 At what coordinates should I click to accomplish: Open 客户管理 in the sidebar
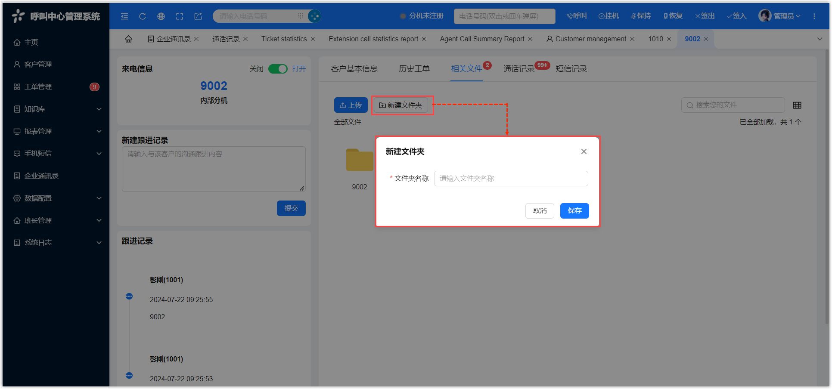[x=38, y=65]
